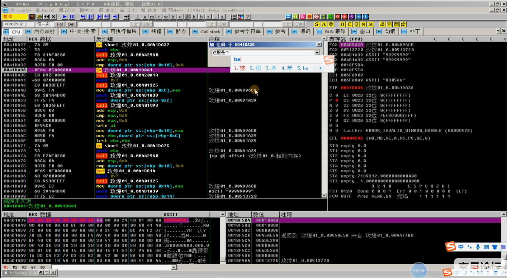Click the first enabled Del button
Screen dimensions: 507x278
pos(71,24)
